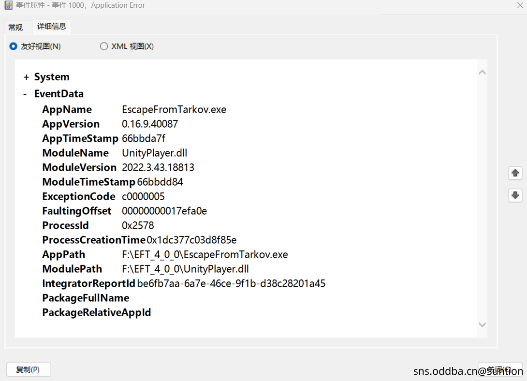Expand the System node

[26, 77]
